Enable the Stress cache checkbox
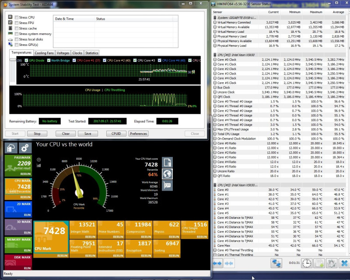350x280 pixels. point(17,28)
